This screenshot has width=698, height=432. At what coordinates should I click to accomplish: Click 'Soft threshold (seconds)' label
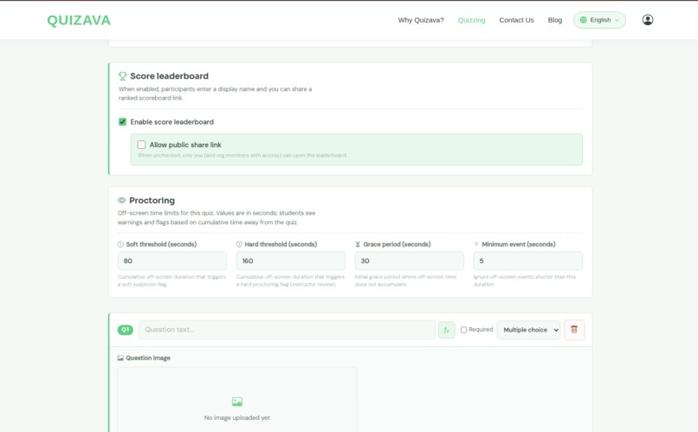click(x=161, y=244)
